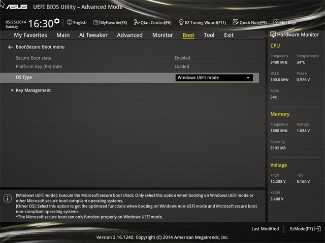
Task: Click +3.3V reading 3.408 V
Action: tap(277, 199)
